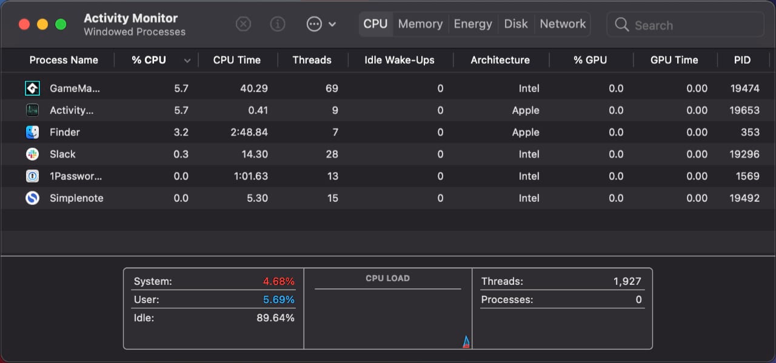776x363 pixels.
Task: Sort by the GPU Time column header
Action: point(674,60)
